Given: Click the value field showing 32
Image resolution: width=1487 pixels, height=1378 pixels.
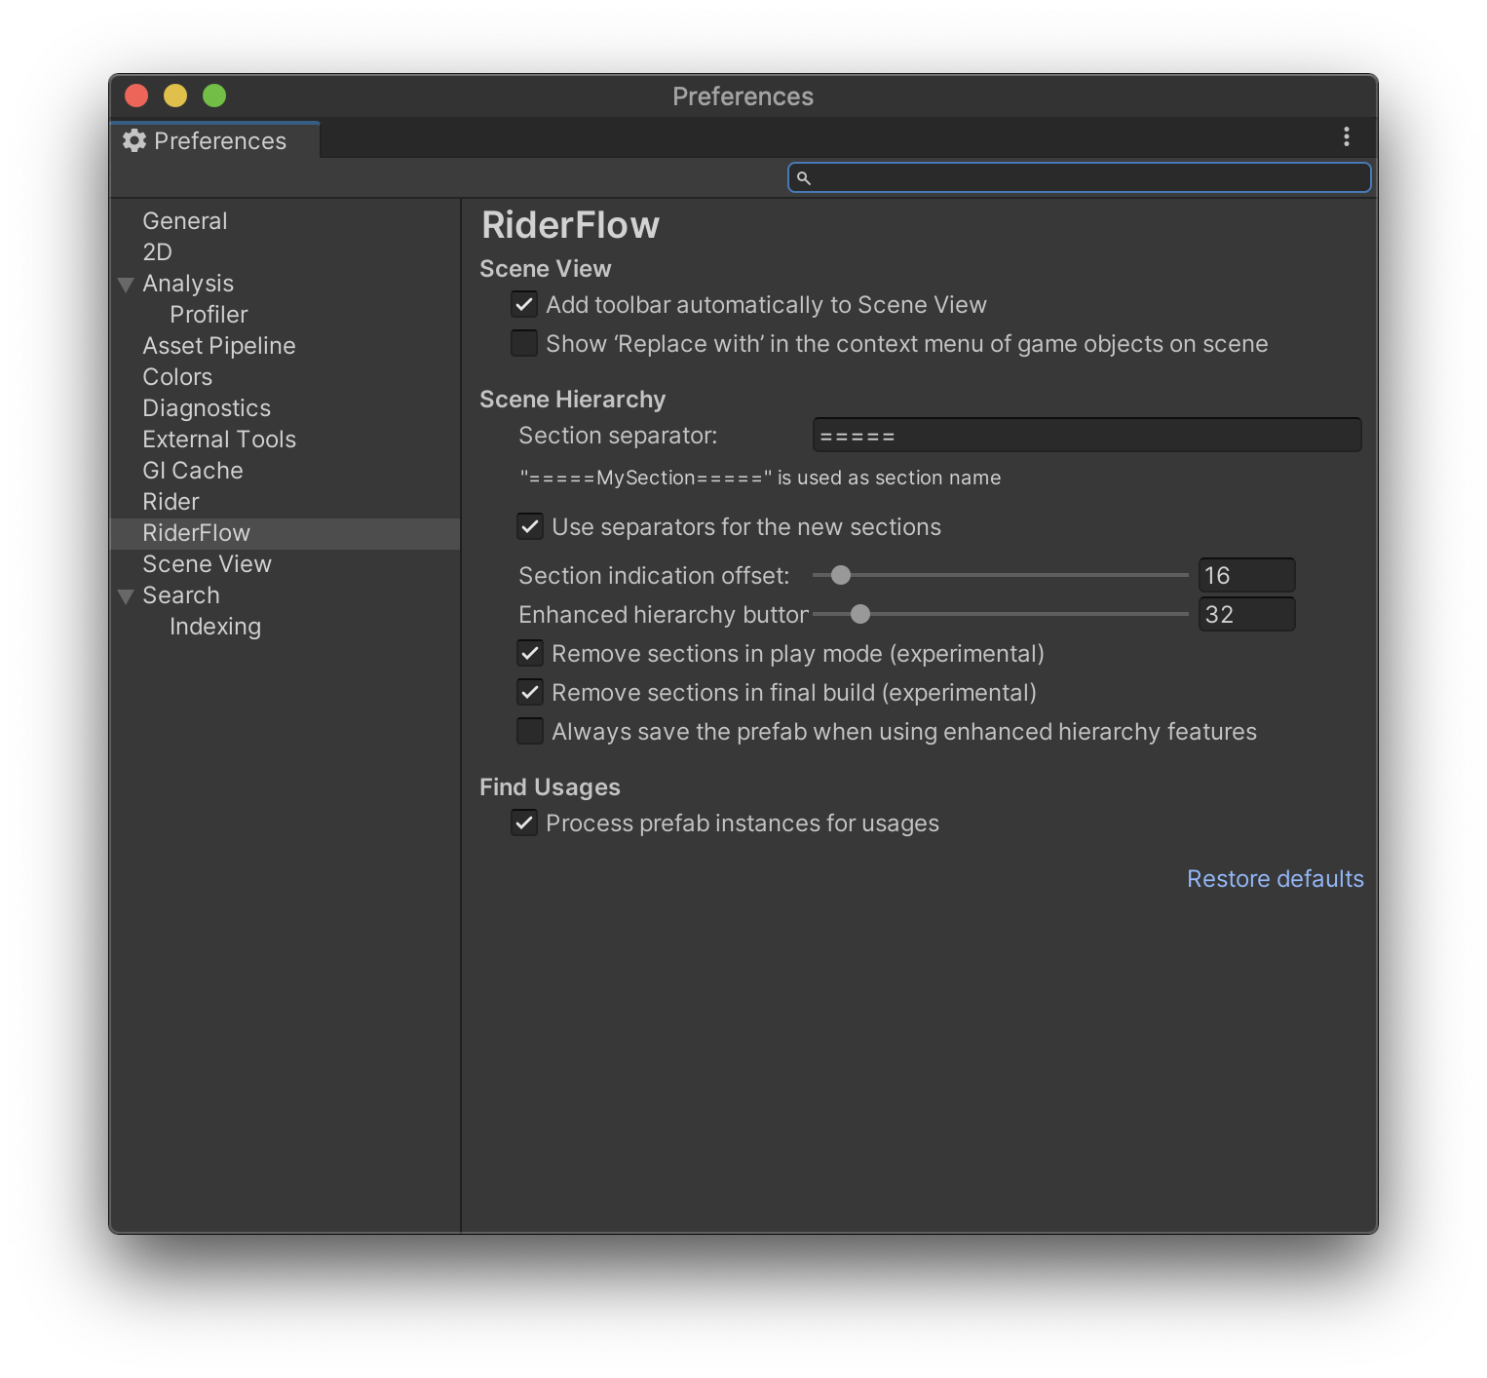Looking at the screenshot, I should pyautogui.click(x=1246, y=614).
